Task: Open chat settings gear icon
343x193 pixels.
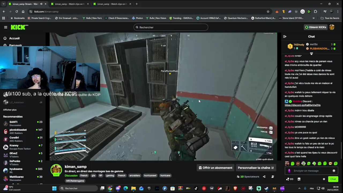Action: (x=324, y=179)
